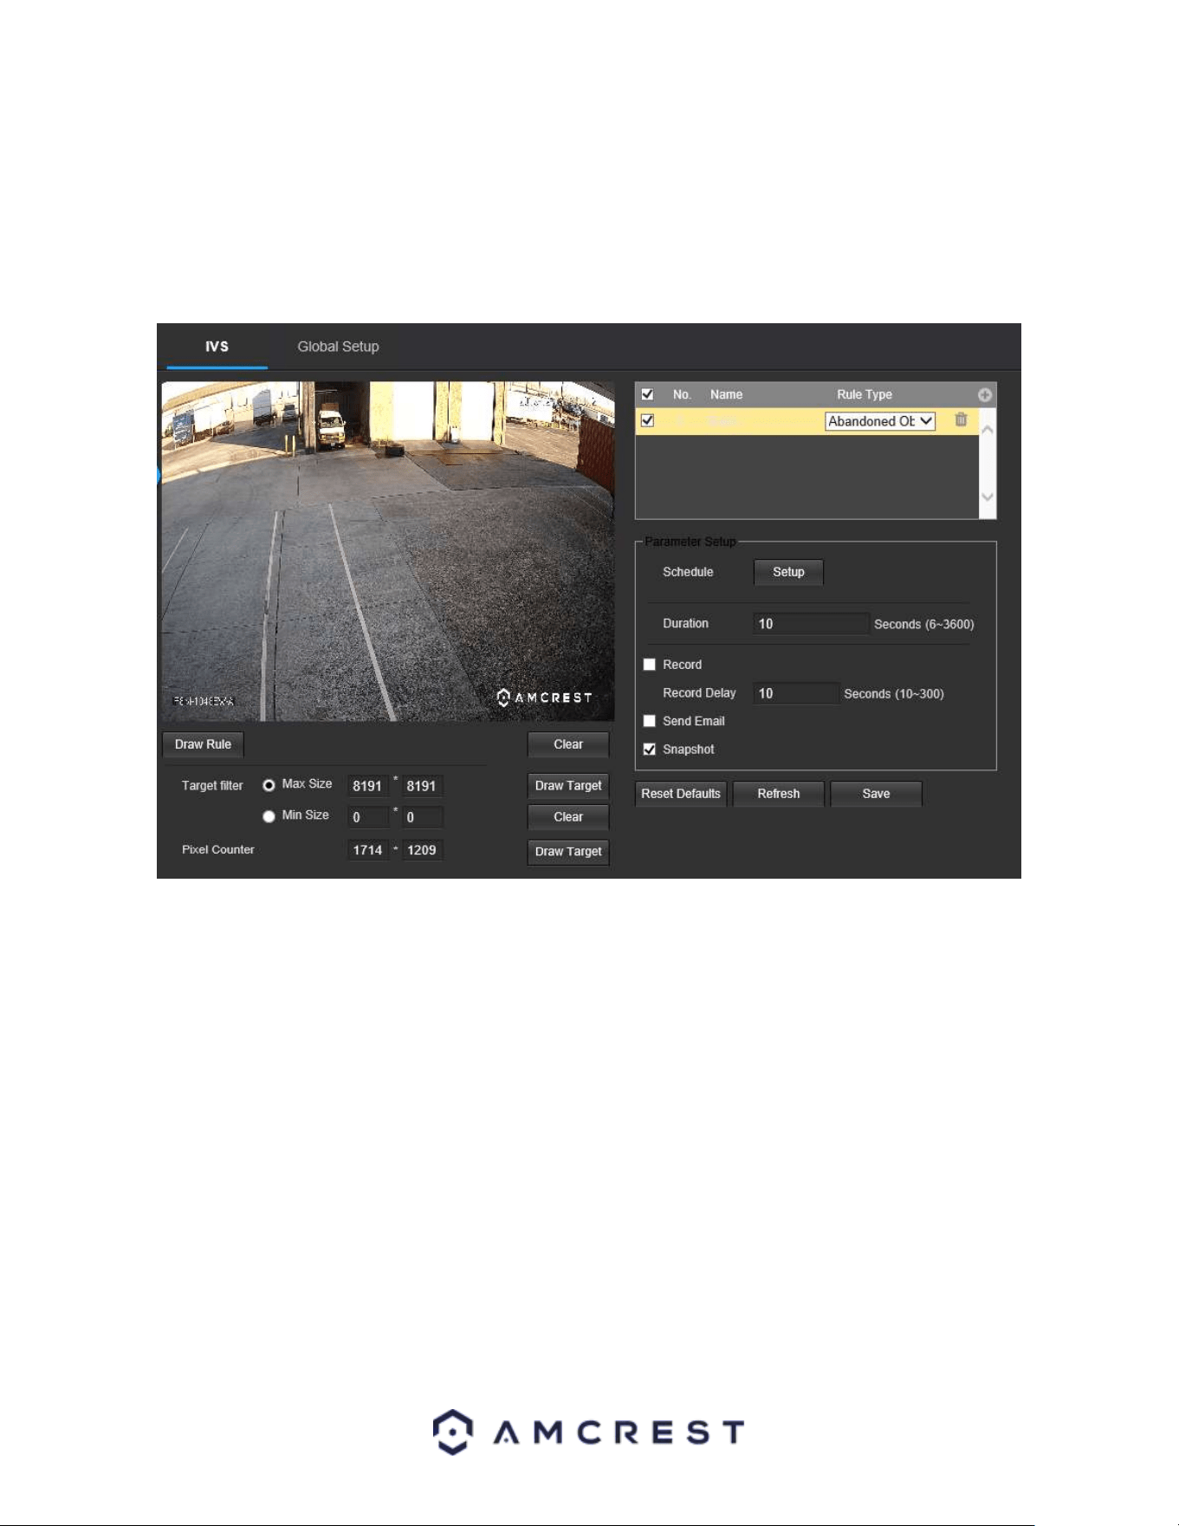The height and width of the screenshot is (1526, 1179).
Task: Click the Max Size width field
Action: coord(367,786)
